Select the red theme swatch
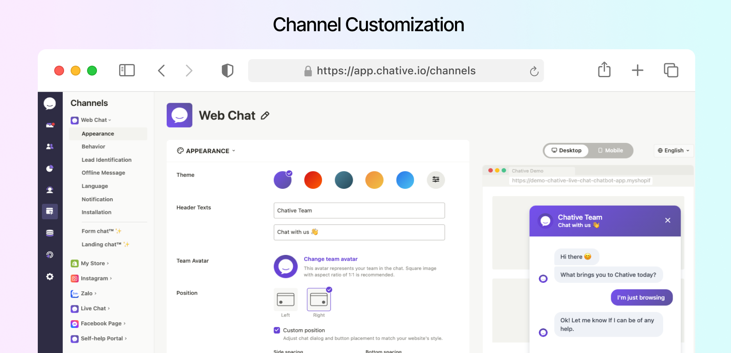This screenshot has width=731, height=353. [x=313, y=180]
